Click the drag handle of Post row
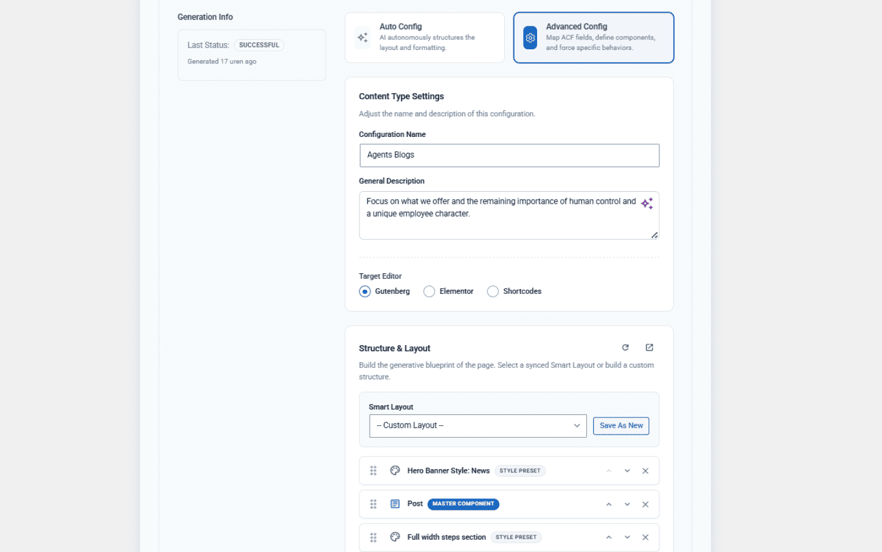This screenshot has width=882, height=552. pos(373,504)
